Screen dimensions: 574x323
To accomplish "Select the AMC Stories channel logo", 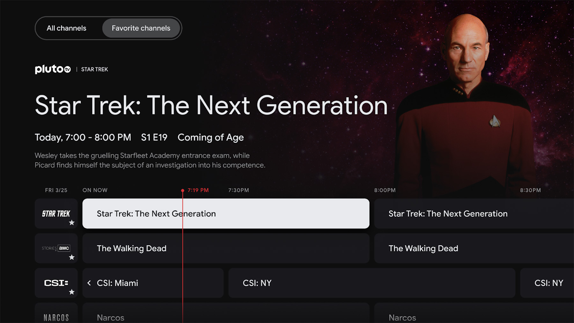I will (x=56, y=248).
